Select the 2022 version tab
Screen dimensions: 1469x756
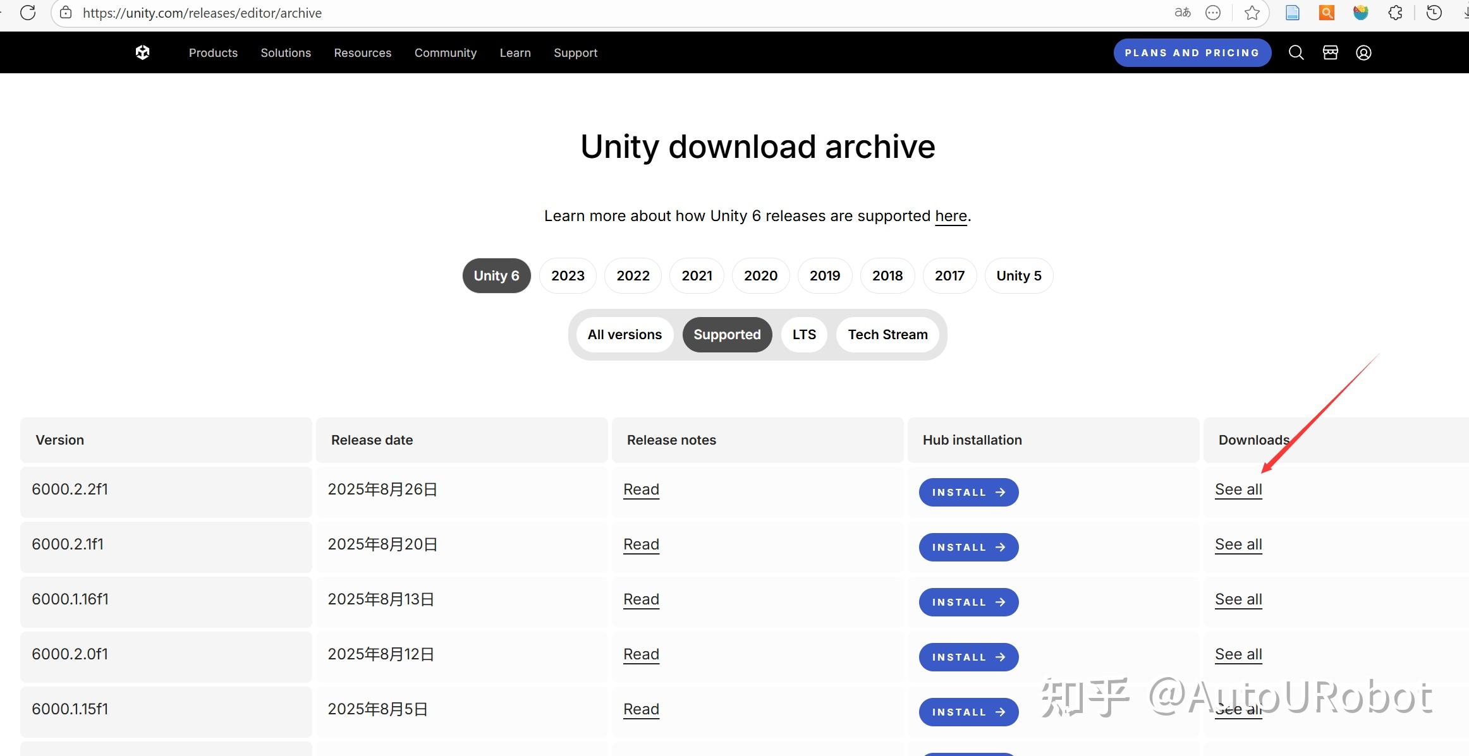tap(633, 275)
